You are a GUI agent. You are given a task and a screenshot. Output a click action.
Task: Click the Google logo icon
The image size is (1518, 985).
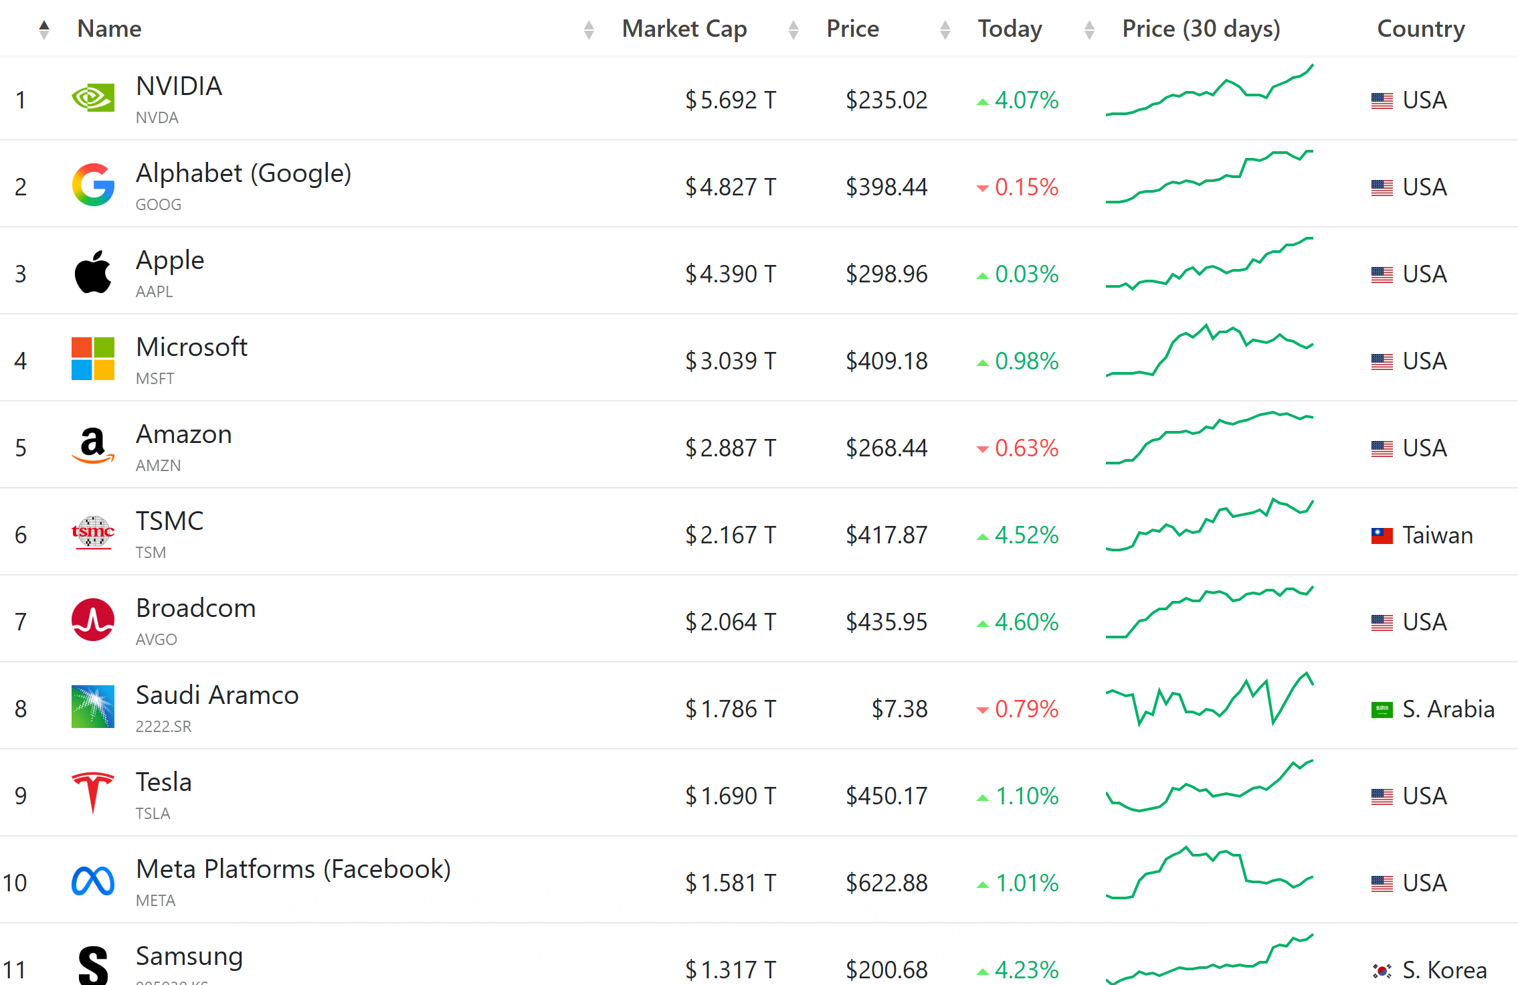pos(93,185)
